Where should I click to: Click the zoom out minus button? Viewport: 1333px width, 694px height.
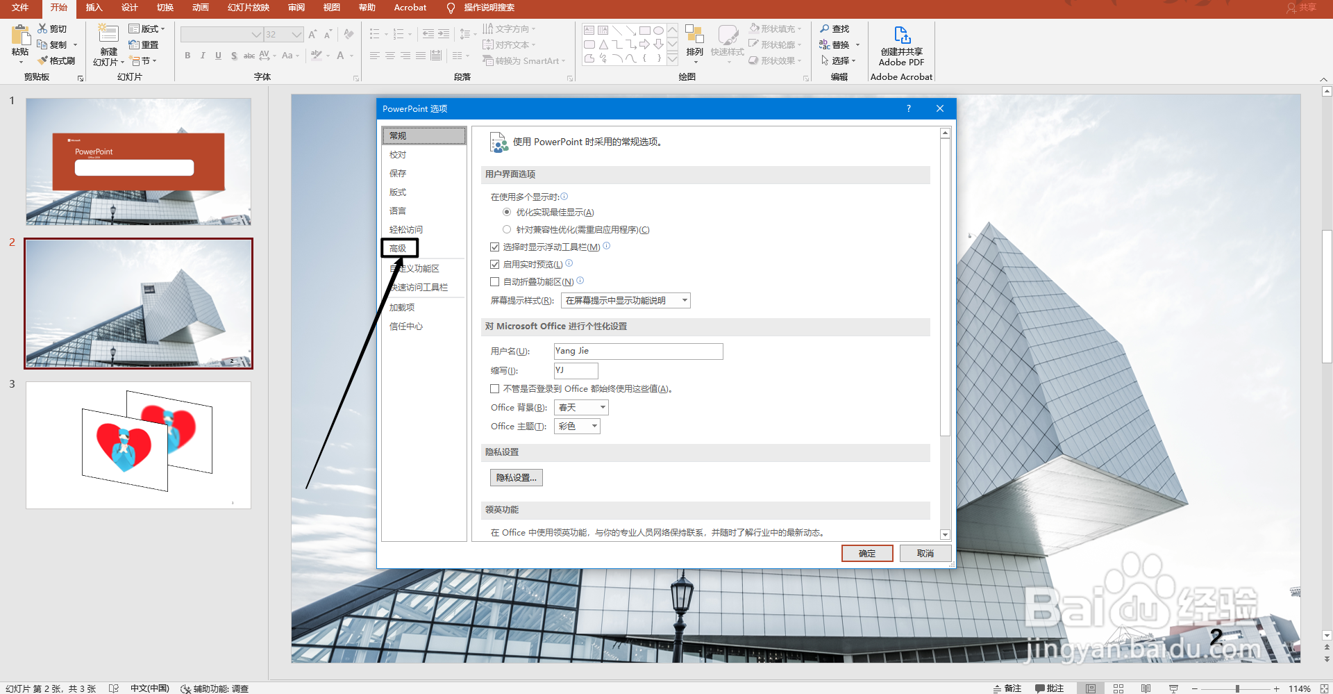pyautogui.click(x=1195, y=688)
